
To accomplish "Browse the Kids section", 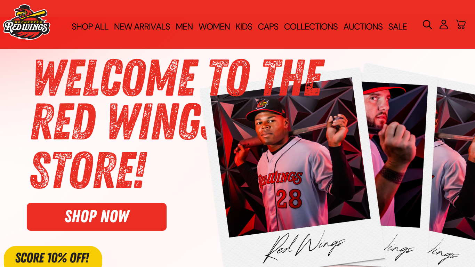I will point(244,26).
